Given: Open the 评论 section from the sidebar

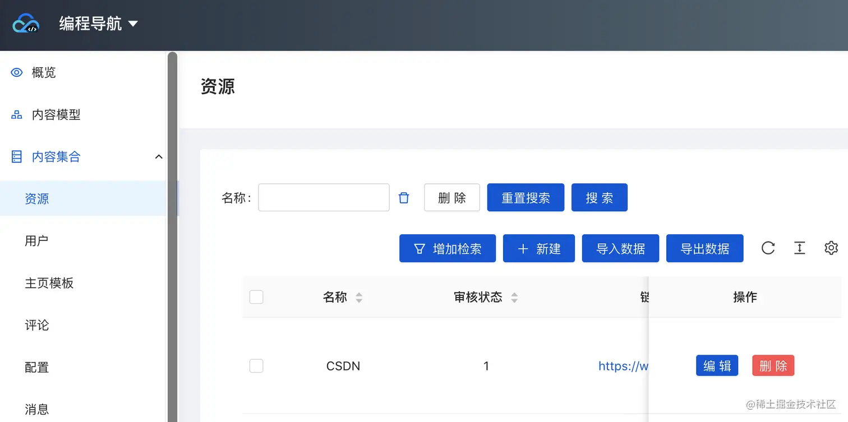Looking at the screenshot, I should (36, 325).
